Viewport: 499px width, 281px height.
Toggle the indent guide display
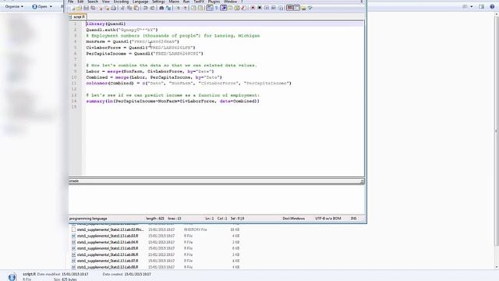223,8
